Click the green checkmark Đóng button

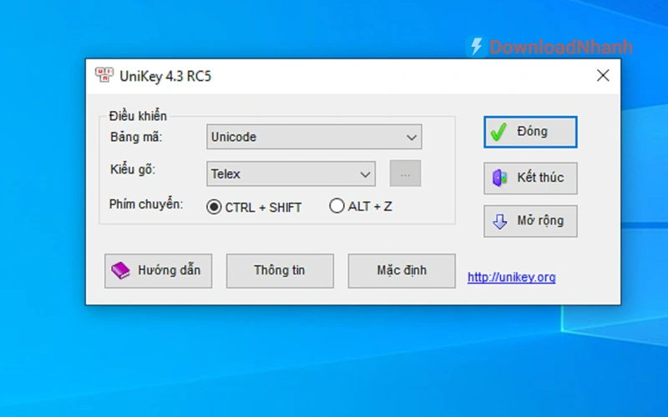(530, 132)
